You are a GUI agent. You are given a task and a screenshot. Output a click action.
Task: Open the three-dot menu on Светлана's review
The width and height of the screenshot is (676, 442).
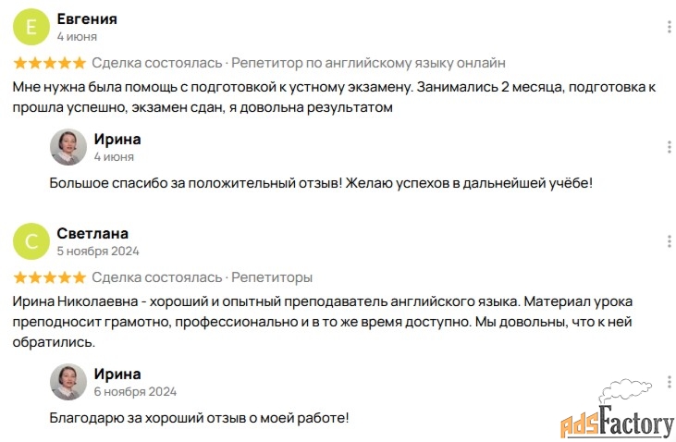[x=670, y=241]
